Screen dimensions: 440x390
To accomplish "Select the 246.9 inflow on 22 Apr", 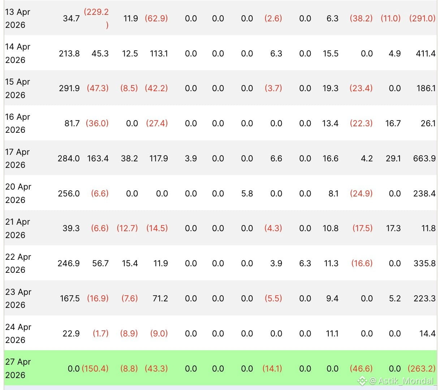I will tap(69, 263).
